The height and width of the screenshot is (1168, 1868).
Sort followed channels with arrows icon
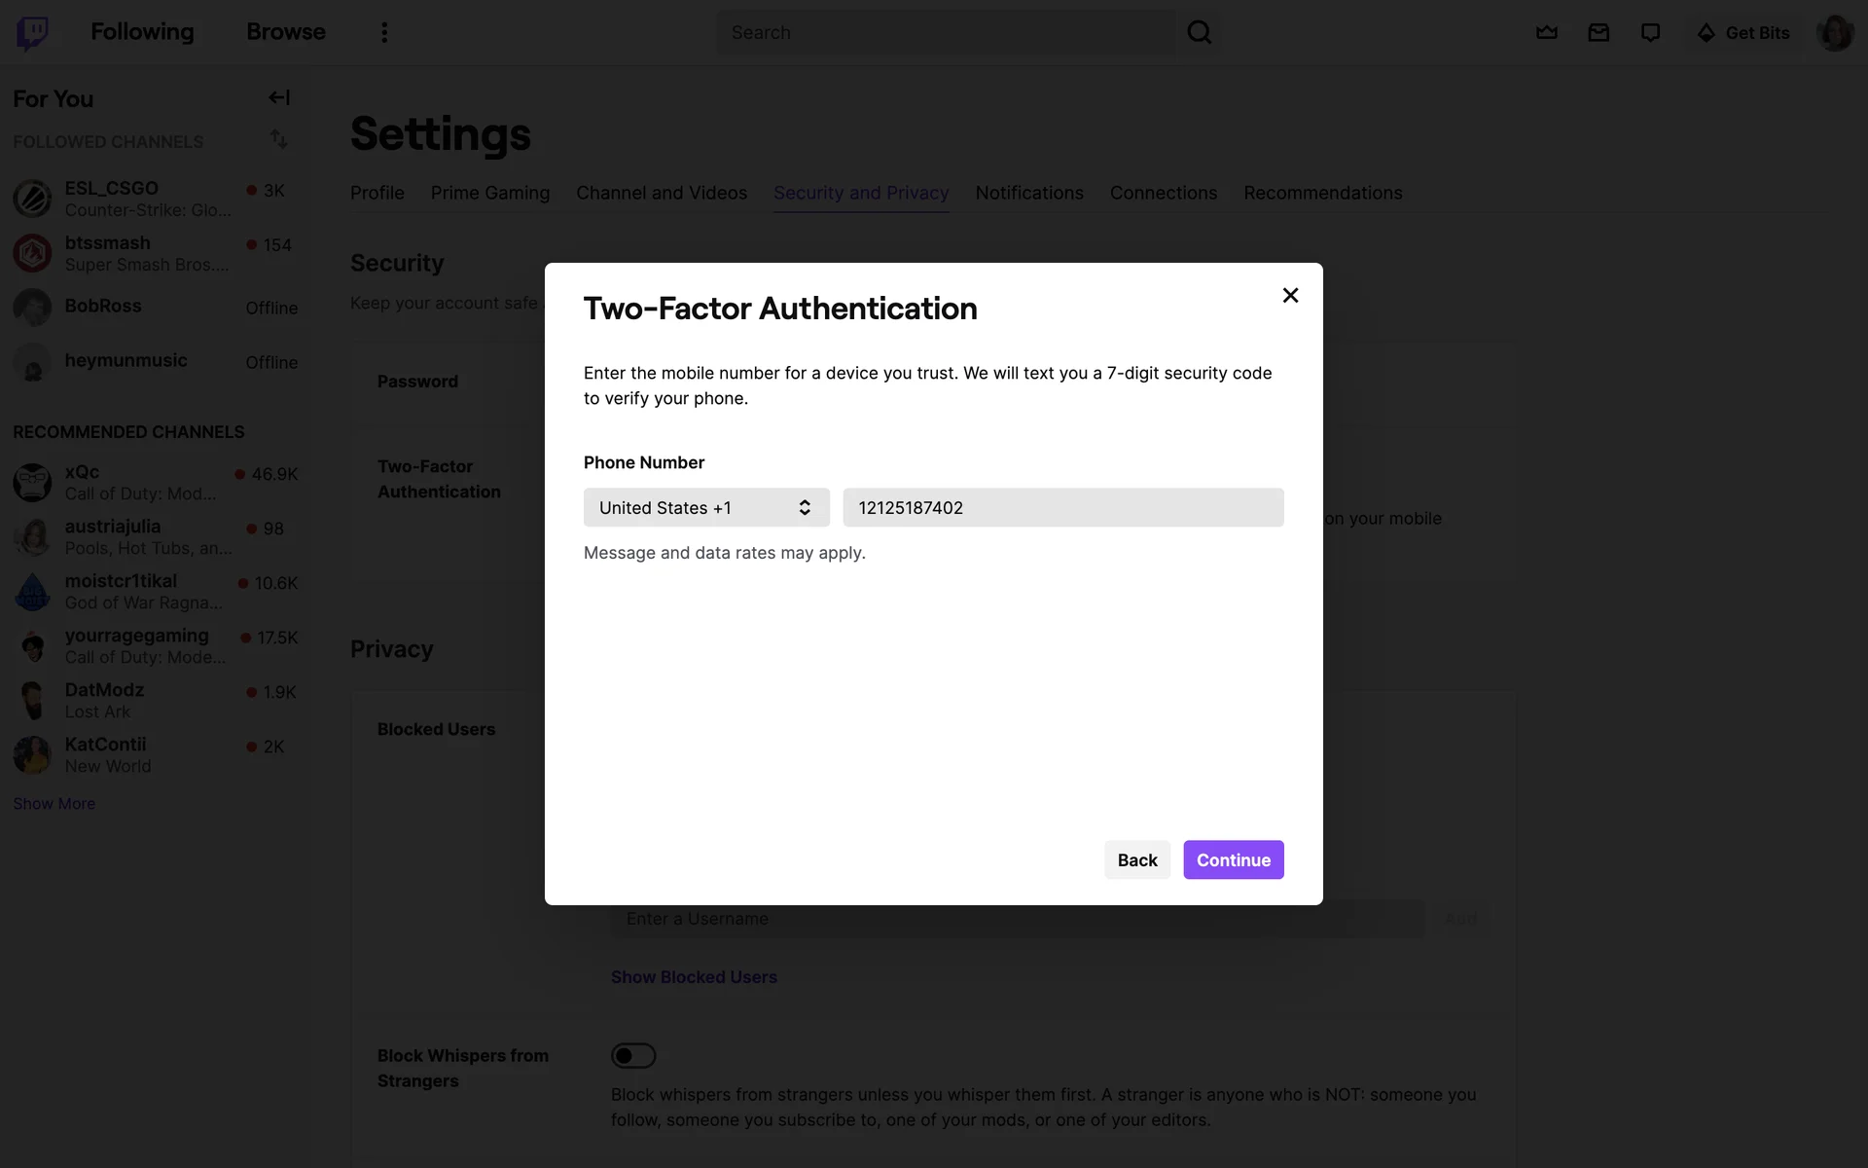click(279, 139)
